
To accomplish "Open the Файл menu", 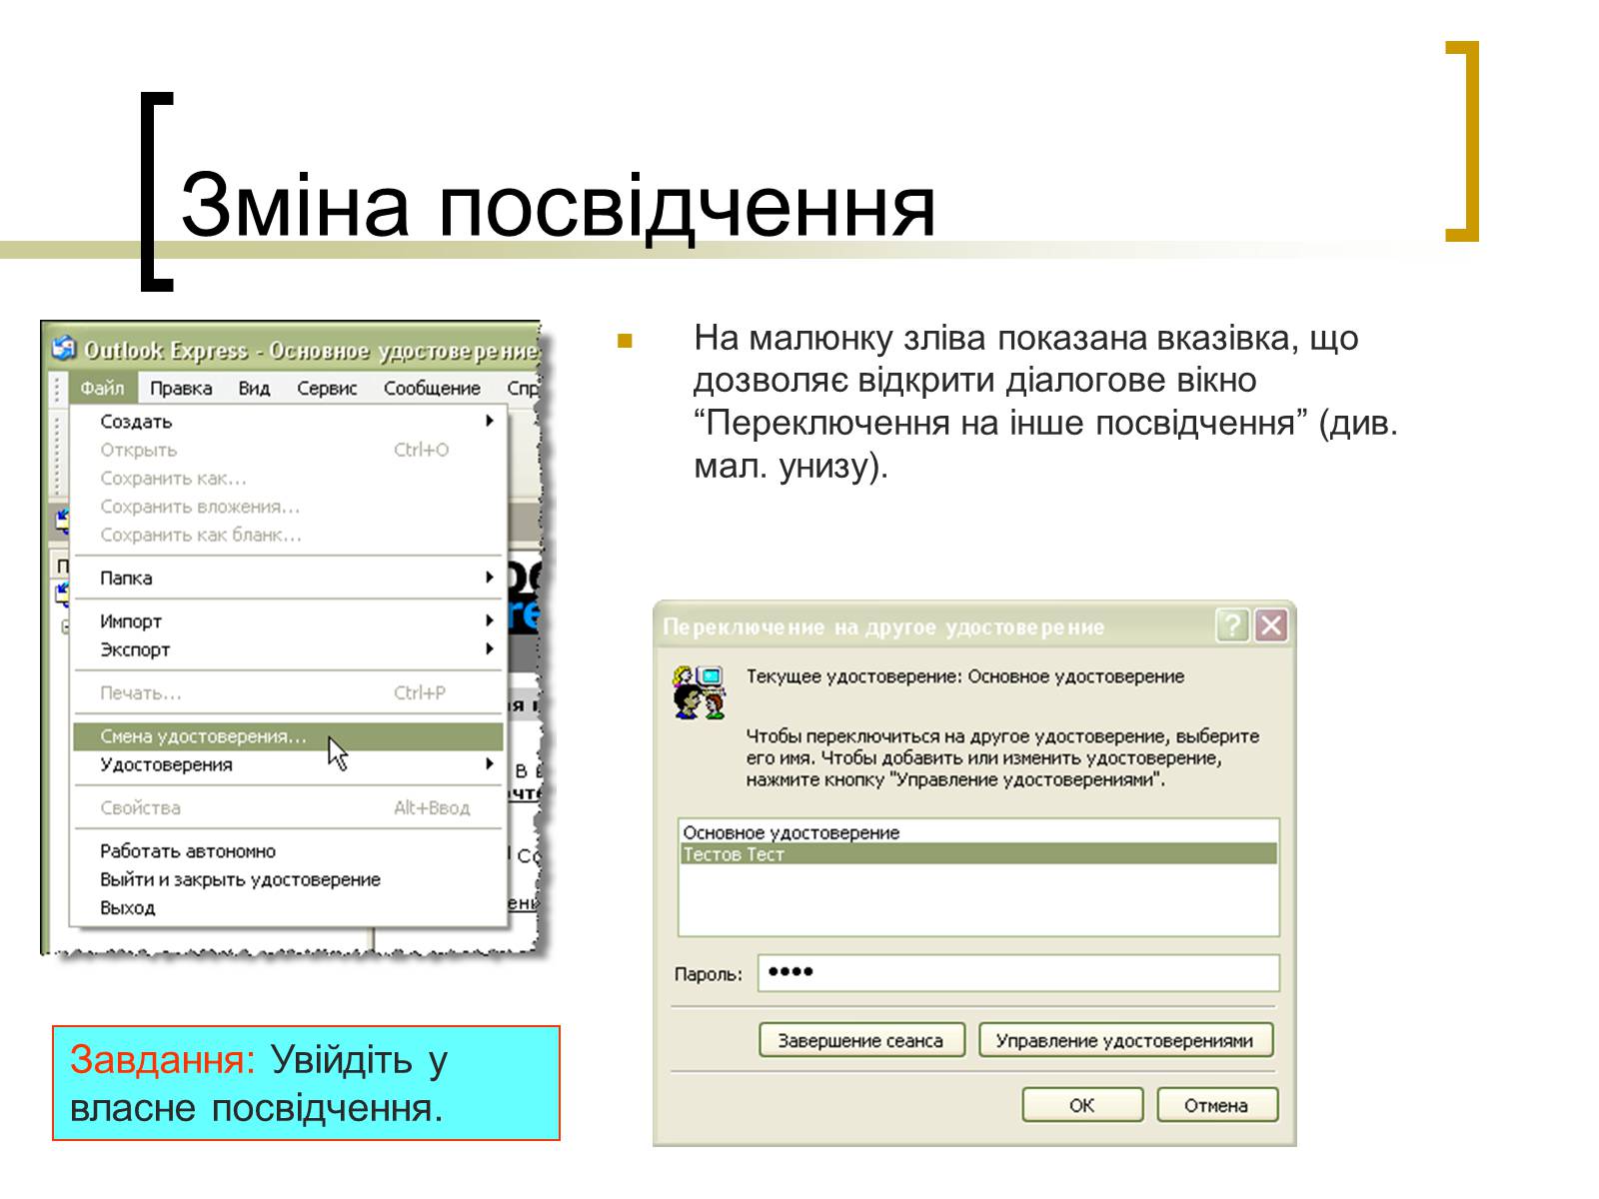I will (102, 388).
